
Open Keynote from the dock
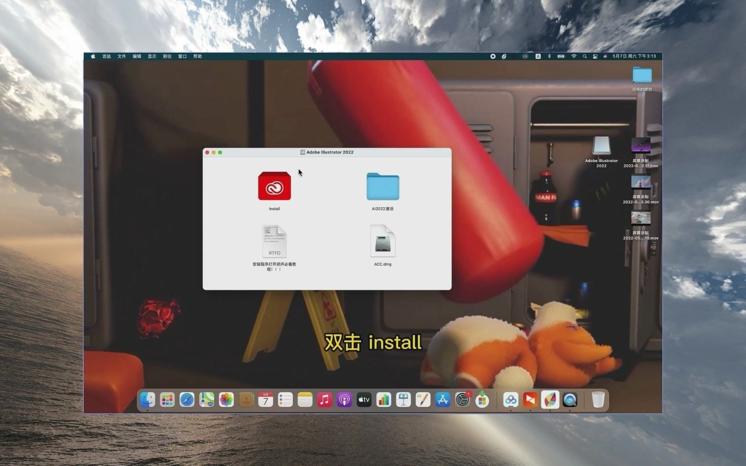point(403,400)
